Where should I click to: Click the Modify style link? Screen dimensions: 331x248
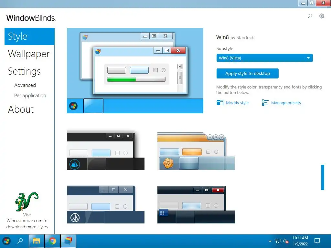(x=237, y=103)
